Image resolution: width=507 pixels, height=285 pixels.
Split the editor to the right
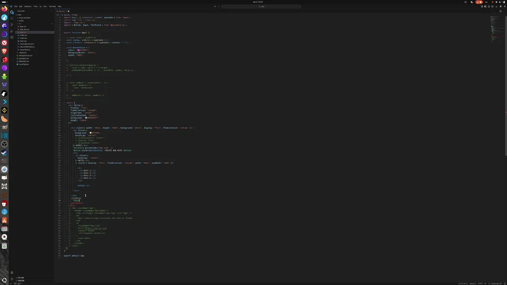501,11
